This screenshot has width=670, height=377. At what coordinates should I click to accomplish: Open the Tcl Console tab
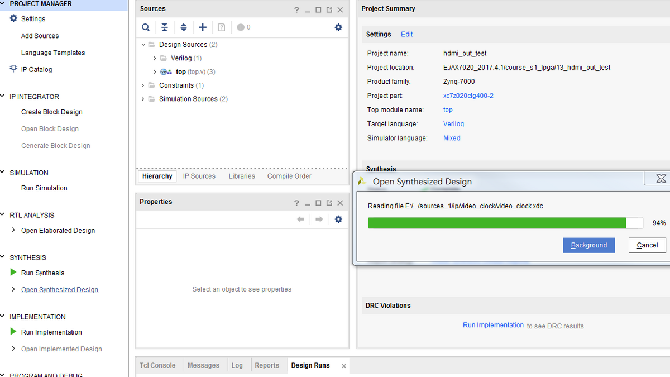157,365
